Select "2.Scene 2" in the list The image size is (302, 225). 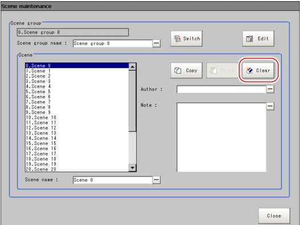click(x=77, y=76)
